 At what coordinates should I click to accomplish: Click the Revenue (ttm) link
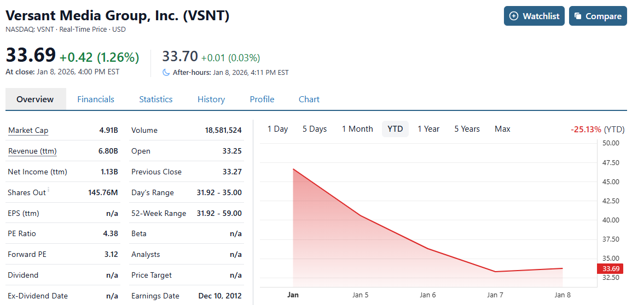32,151
